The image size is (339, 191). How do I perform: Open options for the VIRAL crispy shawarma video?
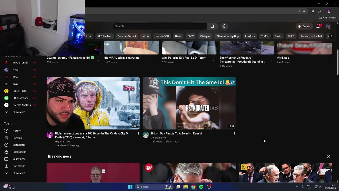[x=156, y=59]
